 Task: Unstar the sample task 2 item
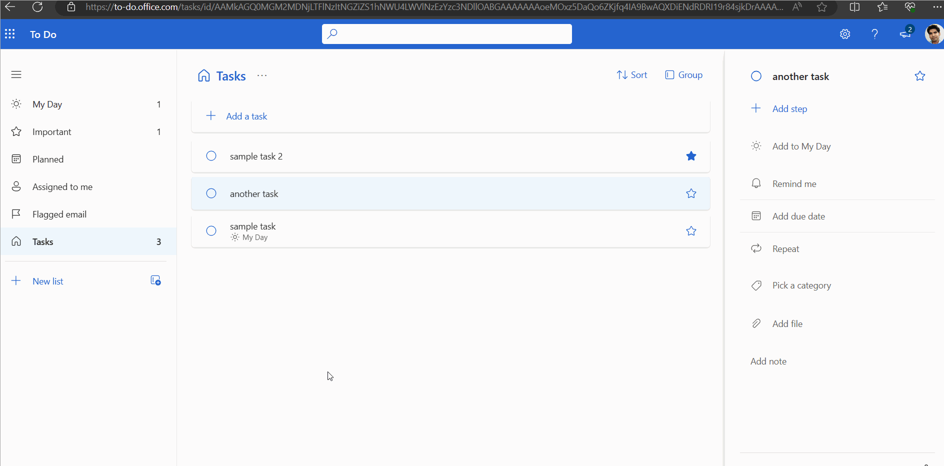tap(691, 155)
